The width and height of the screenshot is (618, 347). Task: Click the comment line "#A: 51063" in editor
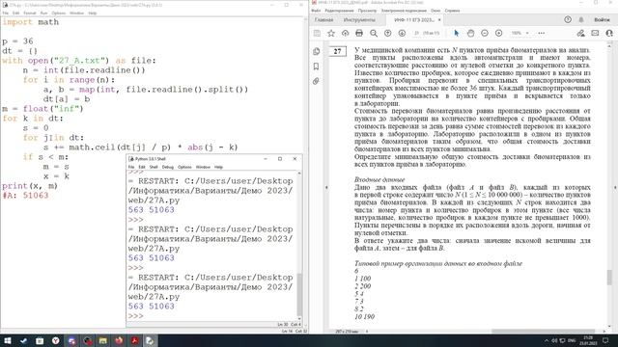26,196
